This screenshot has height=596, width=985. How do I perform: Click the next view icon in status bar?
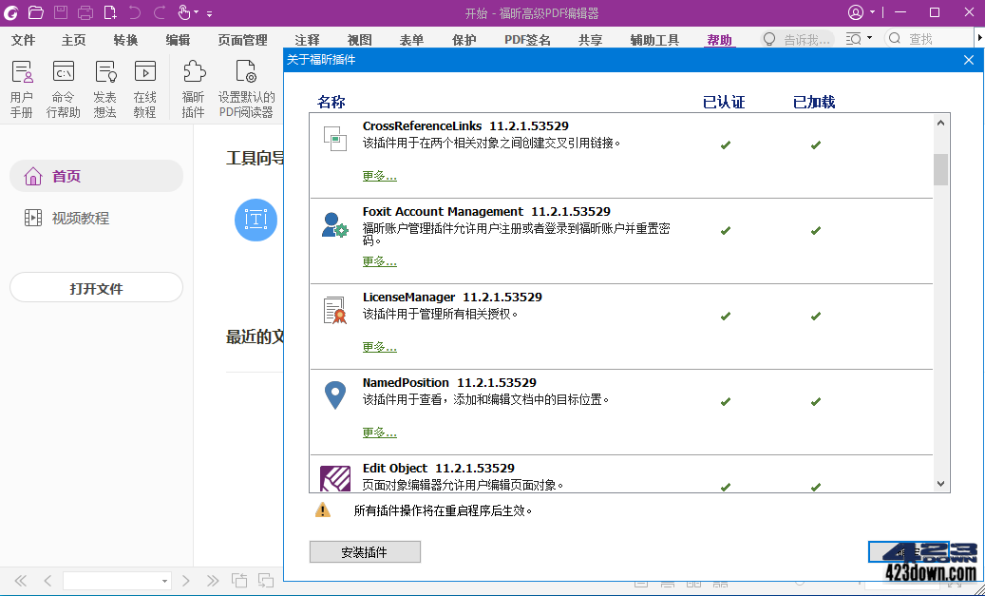266,580
